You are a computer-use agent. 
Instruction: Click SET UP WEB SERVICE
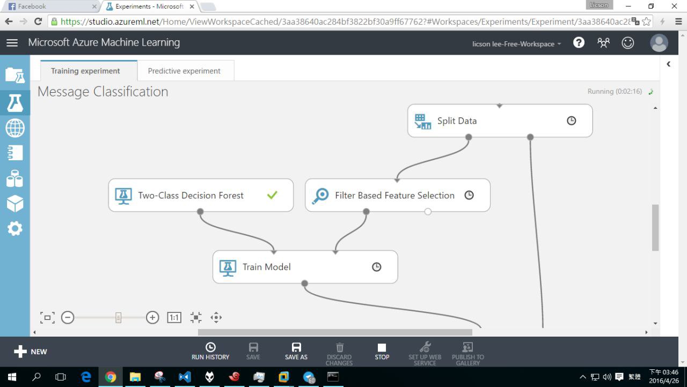point(425,354)
